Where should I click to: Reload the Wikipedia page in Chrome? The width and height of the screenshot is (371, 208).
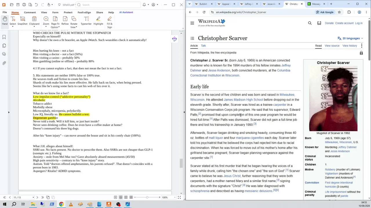click(x=204, y=12)
